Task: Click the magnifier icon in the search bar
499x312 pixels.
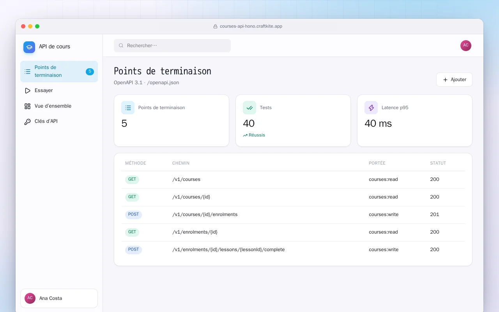Action: 121,46
